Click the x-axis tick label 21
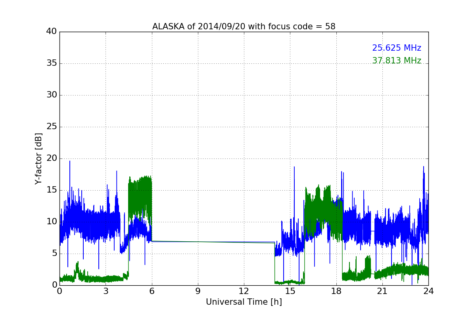This screenshot has width=476, height=317. point(382,291)
